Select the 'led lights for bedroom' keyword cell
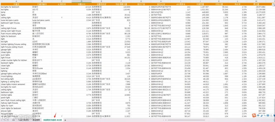This screenshot has width=275, height=122. pyautogui.click(x=16, y=7)
